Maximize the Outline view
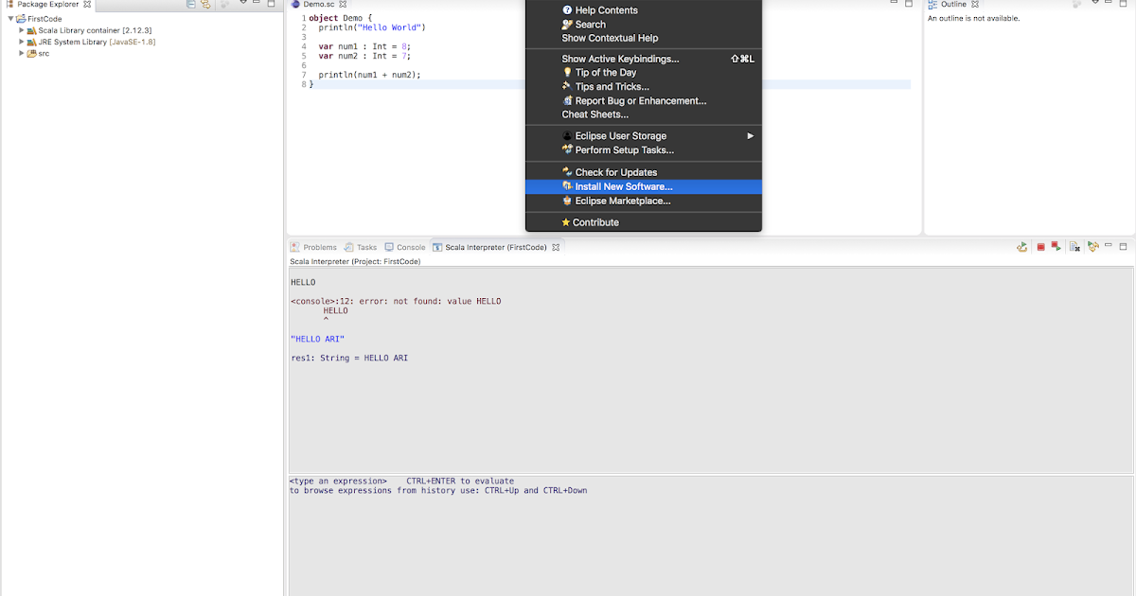Screen dimensions: 1136x596 coord(1125,5)
